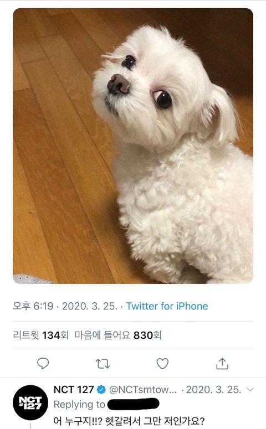266x429 pixels.
Task: Click the reply's 2020. 3. 25. date
Action: (214, 389)
